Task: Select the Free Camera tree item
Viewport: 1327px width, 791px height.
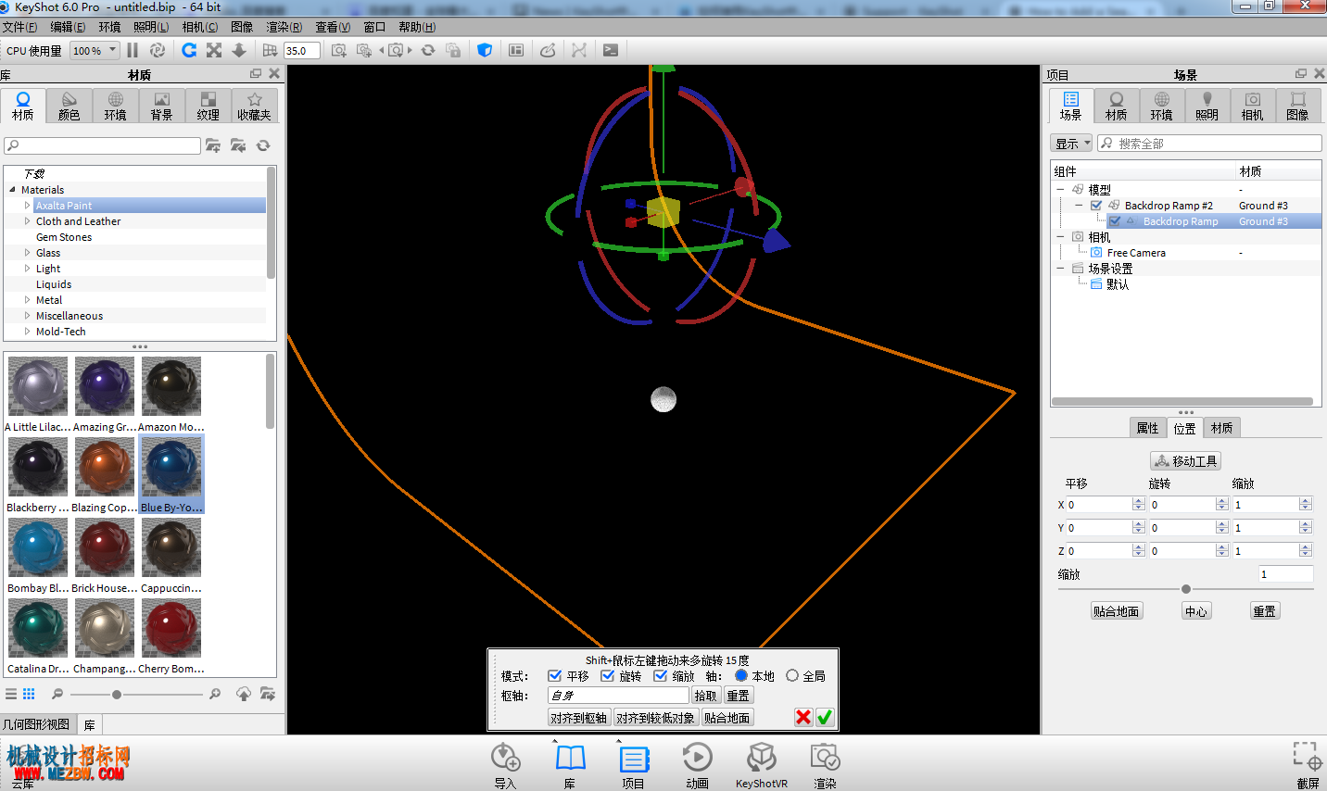Action: (1136, 253)
